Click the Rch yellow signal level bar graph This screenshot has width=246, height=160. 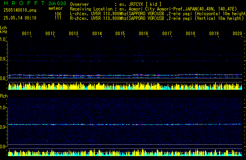click(x=125, y=153)
